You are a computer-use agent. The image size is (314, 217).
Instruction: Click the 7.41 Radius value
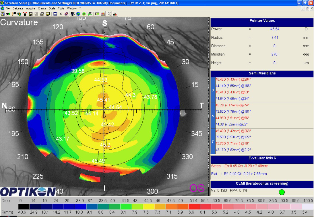(x=275, y=38)
